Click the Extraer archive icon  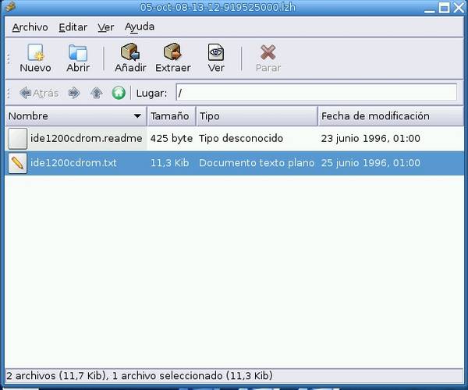pyautogui.click(x=172, y=52)
